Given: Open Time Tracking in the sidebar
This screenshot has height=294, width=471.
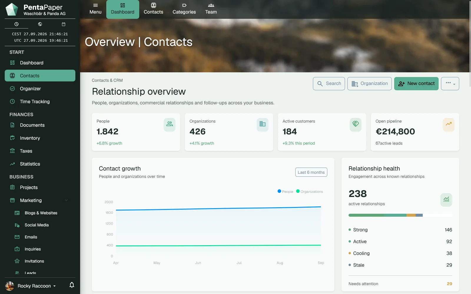Looking at the screenshot, I should [x=40, y=101].
